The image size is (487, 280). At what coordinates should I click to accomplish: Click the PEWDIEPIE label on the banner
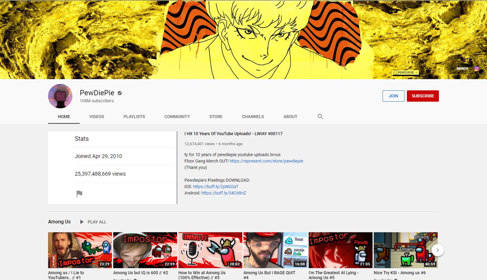[x=406, y=72]
